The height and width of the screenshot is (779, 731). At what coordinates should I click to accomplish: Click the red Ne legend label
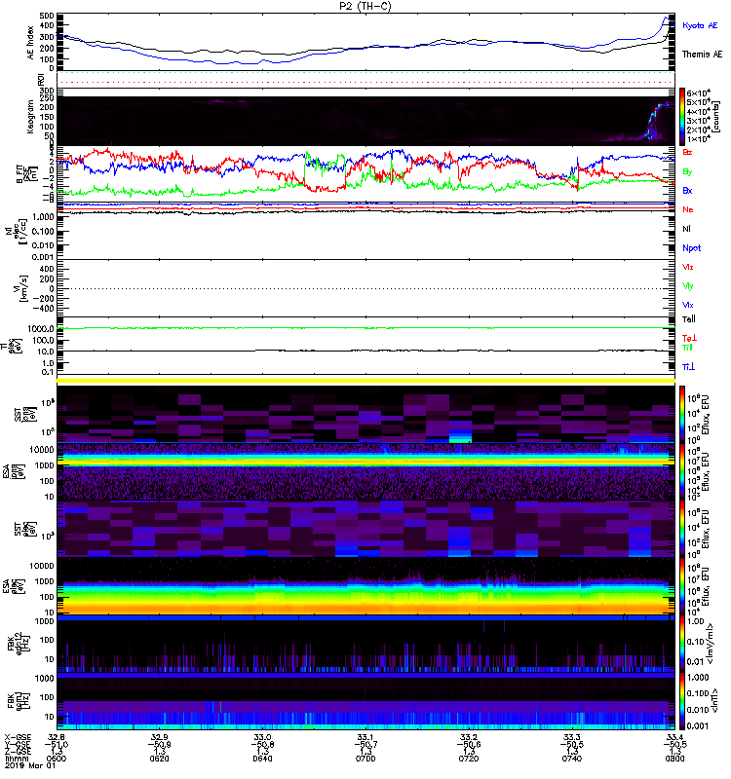[x=688, y=209]
